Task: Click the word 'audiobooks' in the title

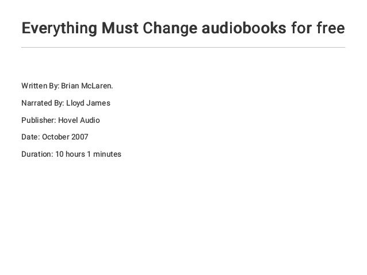Action: tap(244, 28)
